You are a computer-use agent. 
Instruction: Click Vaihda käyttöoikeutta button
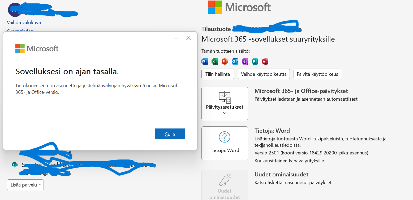[264, 74]
